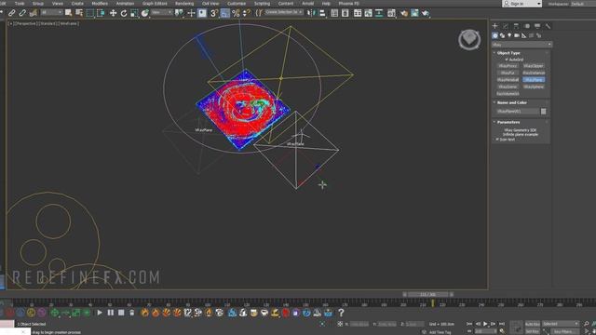This screenshot has height=335, width=596.
Task: Select the Cameras category icon
Action: [517, 35]
